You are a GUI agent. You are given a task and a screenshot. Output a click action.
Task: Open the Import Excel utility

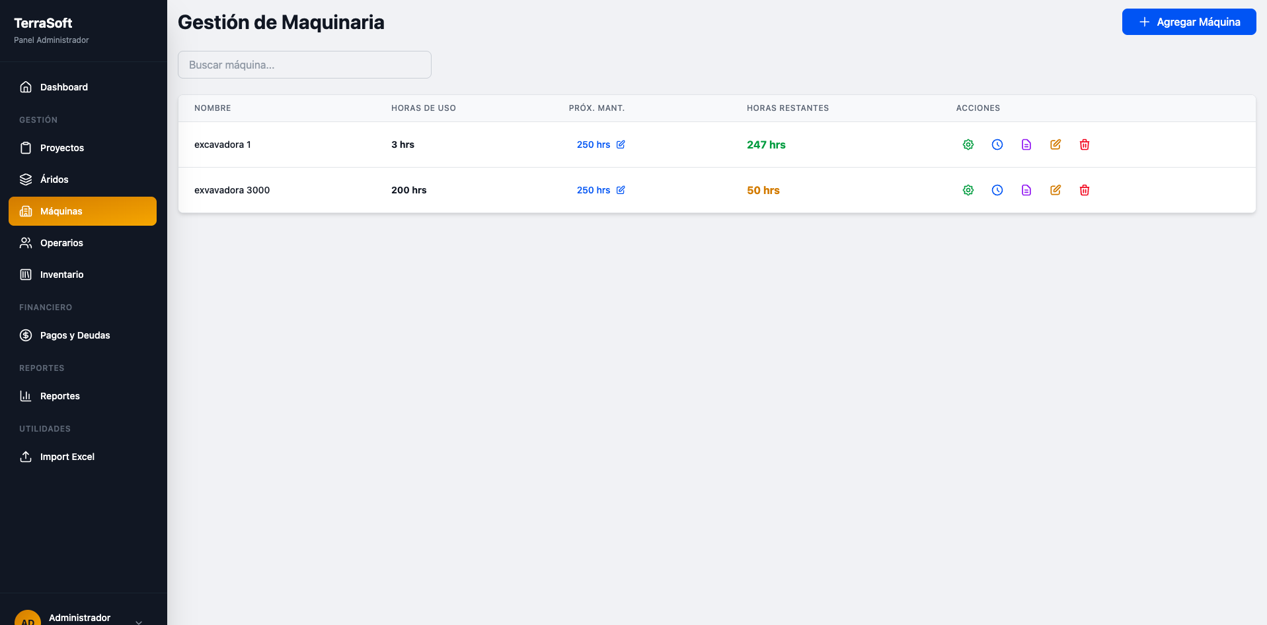[x=67, y=457]
